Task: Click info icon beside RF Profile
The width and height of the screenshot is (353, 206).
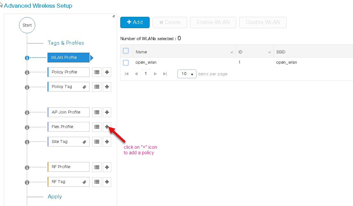Action: (x=27, y=167)
